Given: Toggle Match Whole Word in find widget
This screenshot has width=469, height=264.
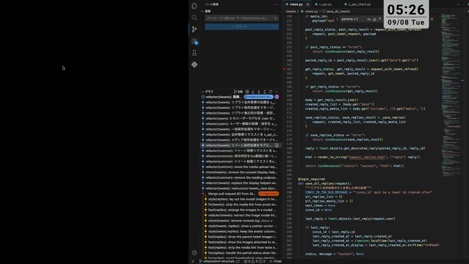Looking at the screenshot, I should tap(374, 19).
